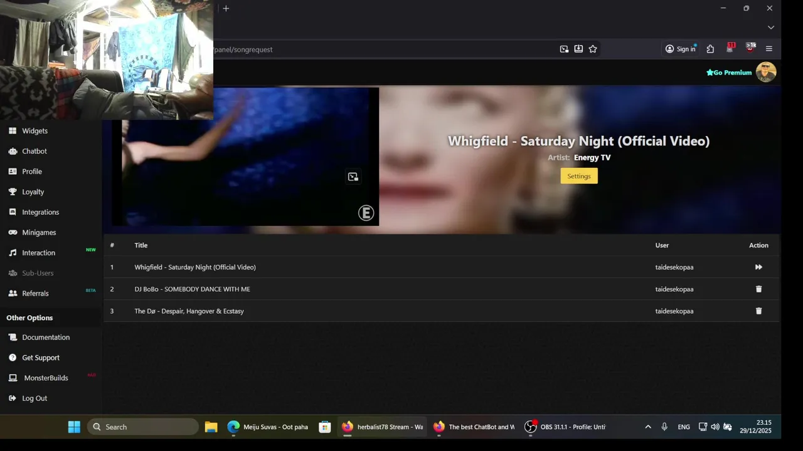Switch to herbalist78 Stream Firefox window

click(x=383, y=427)
